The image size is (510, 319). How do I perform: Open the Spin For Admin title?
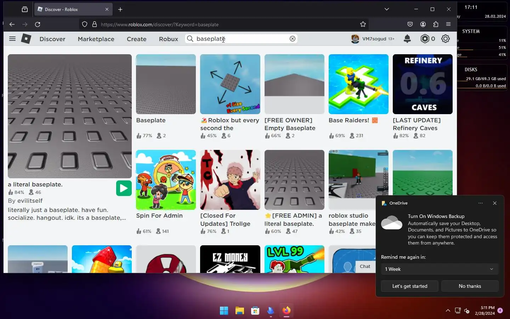click(159, 216)
